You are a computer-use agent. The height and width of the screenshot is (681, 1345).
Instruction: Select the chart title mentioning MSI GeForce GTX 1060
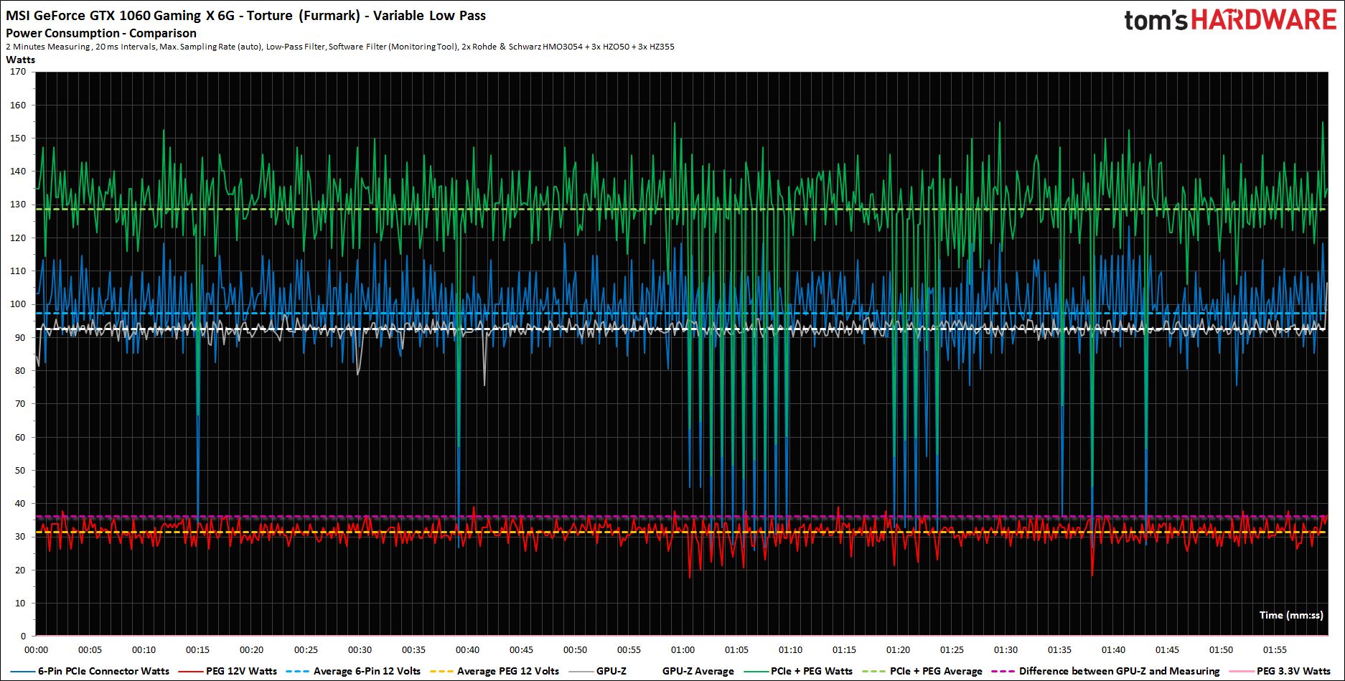(245, 16)
